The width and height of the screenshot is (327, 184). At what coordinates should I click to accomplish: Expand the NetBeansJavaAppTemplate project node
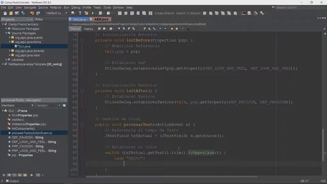click(3, 64)
